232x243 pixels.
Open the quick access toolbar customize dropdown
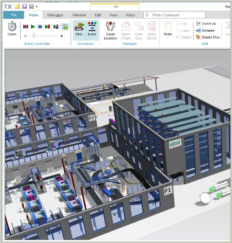click(x=37, y=6)
